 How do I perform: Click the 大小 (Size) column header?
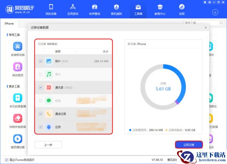coord(106,52)
